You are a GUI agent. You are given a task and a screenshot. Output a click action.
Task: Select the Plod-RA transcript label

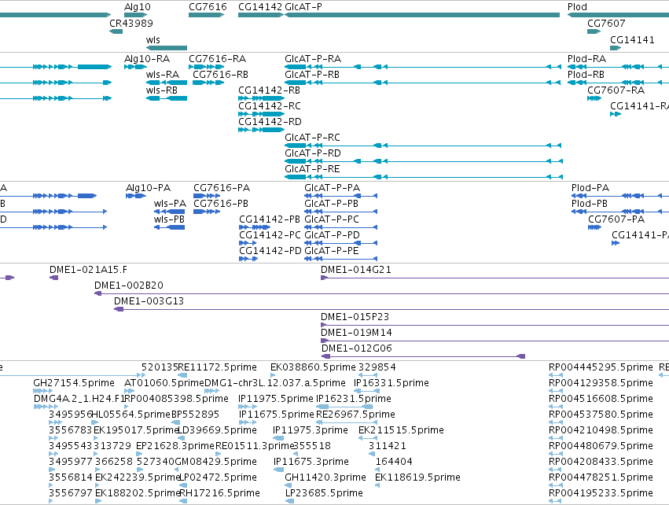586,58
